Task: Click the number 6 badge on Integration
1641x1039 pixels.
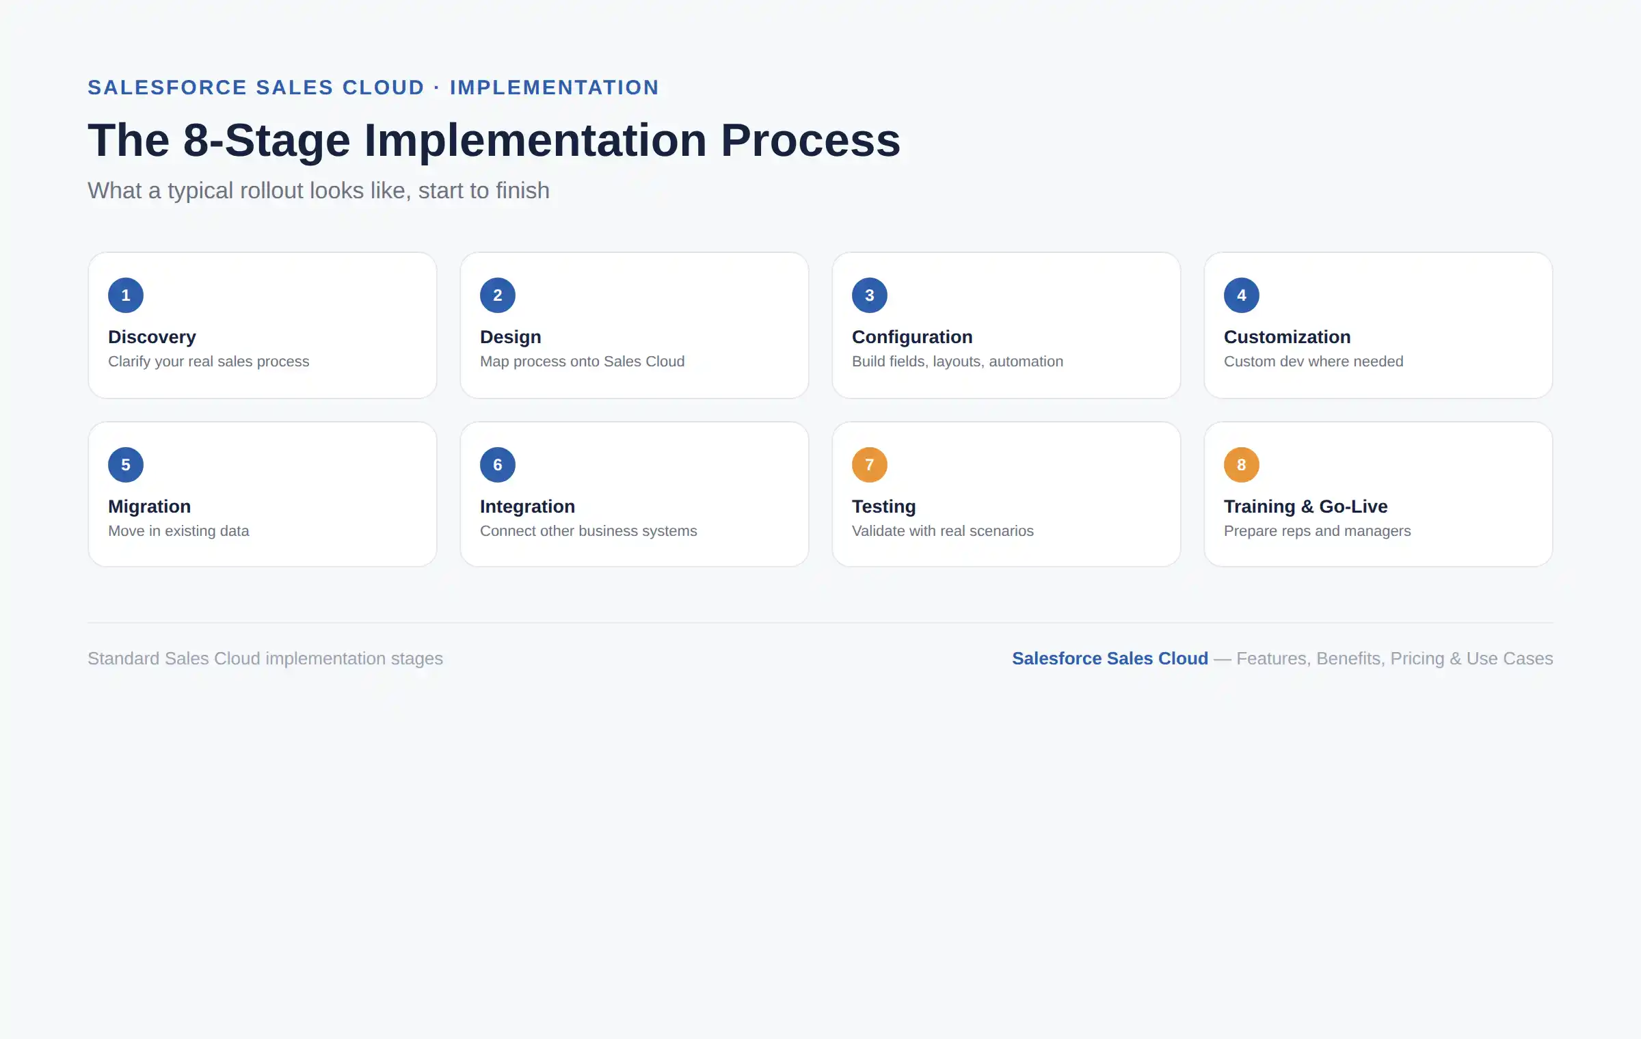Action: [x=498, y=465]
